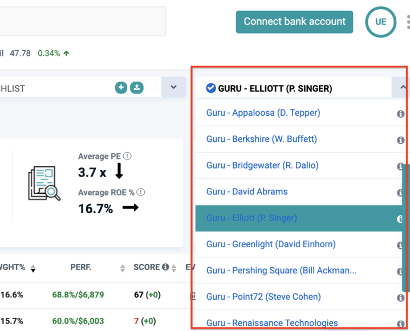Sort by WGHT% column arrows
Image resolution: width=410 pixels, height=331 pixels.
point(33,268)
